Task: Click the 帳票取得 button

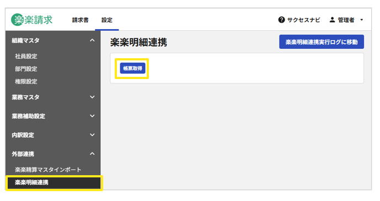Action: tap(132, 68)
